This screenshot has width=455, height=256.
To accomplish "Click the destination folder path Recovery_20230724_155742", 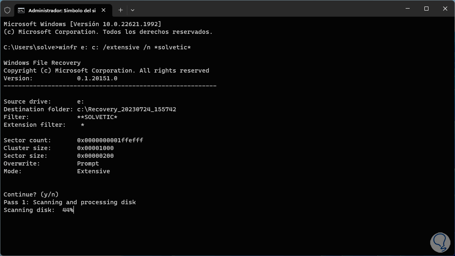I will pos(127,109).
